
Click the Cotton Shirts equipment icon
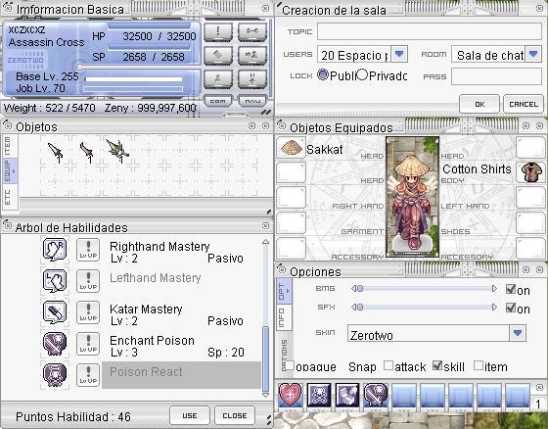pyautogui.click(x=531, y=171)
